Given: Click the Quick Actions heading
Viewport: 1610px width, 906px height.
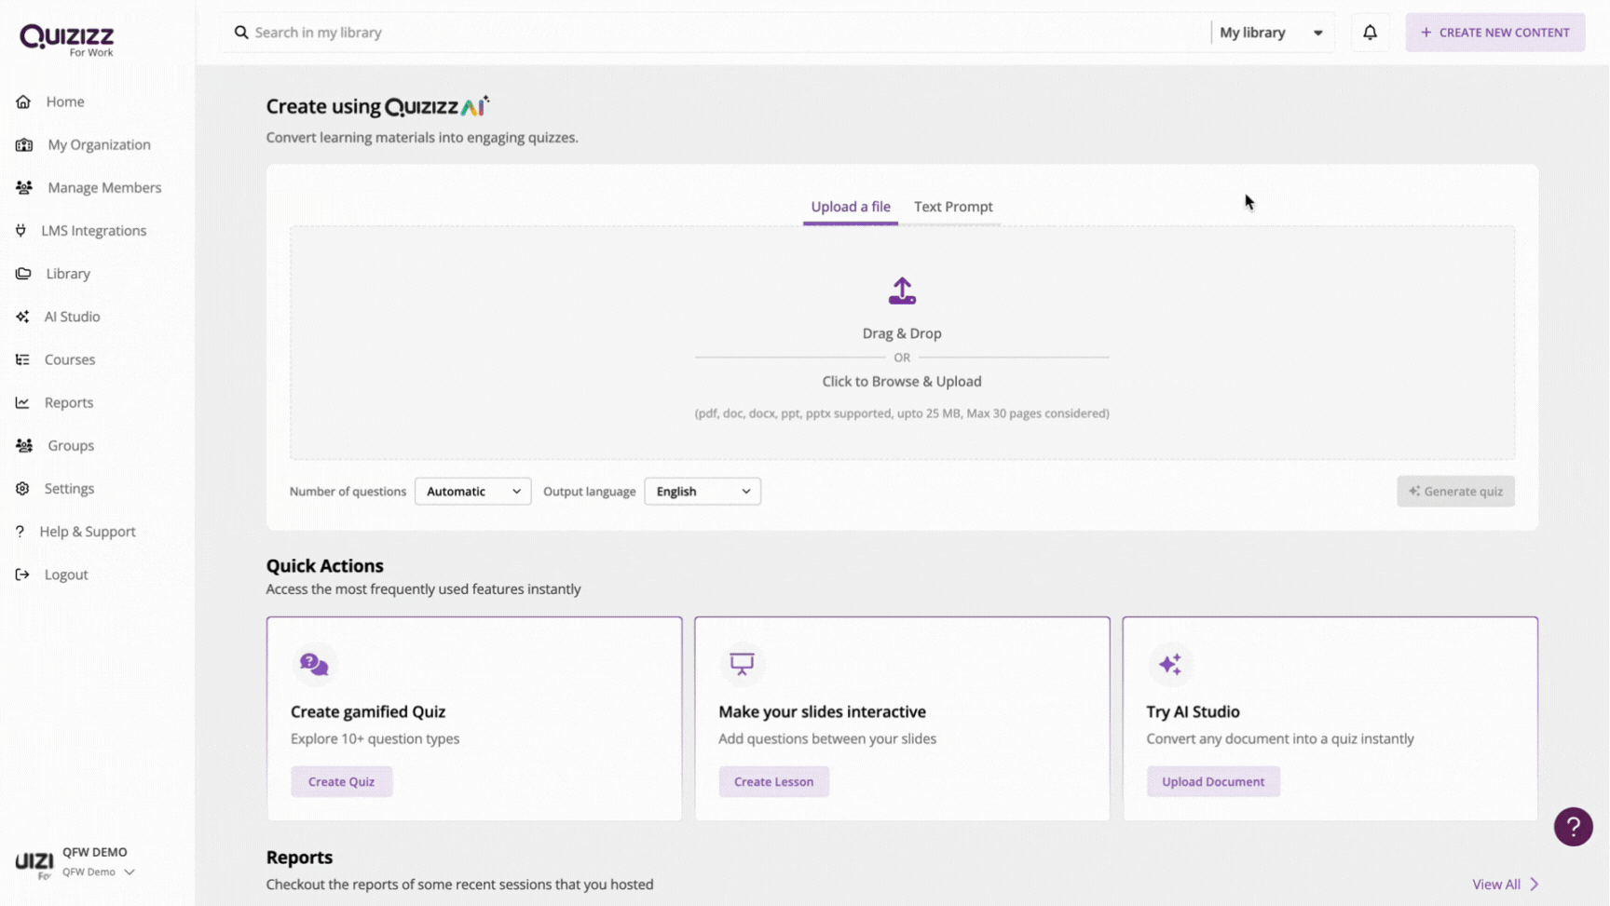Looking at the screenshot, I should point(324,566).
